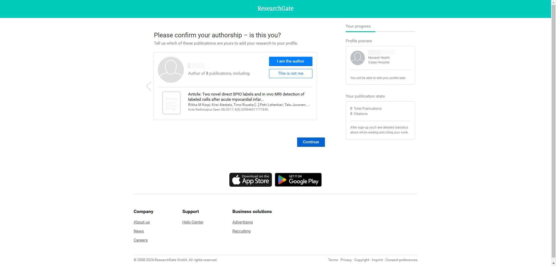Open the Imprint link in footer
Image resolution: width=556 pixels, height=266 pixels.
click(x=377, y=260)
